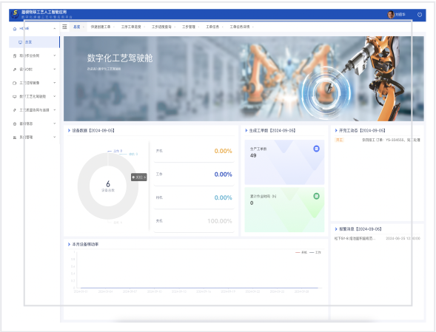Collapse the HOME sidebar group
The image size is (436, 332).
pyautogui.click(x=55, y=28)
